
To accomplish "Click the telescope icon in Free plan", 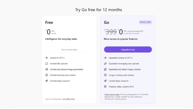I will (46, 81).
